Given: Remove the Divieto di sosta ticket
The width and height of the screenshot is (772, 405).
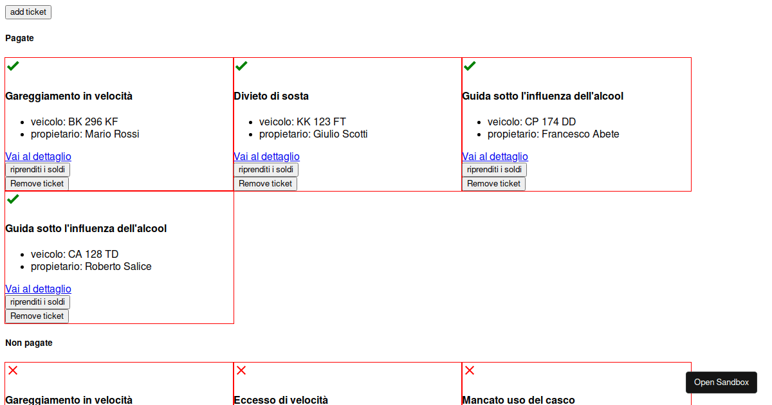Looking at the screenshot, I should click(265, 184).
